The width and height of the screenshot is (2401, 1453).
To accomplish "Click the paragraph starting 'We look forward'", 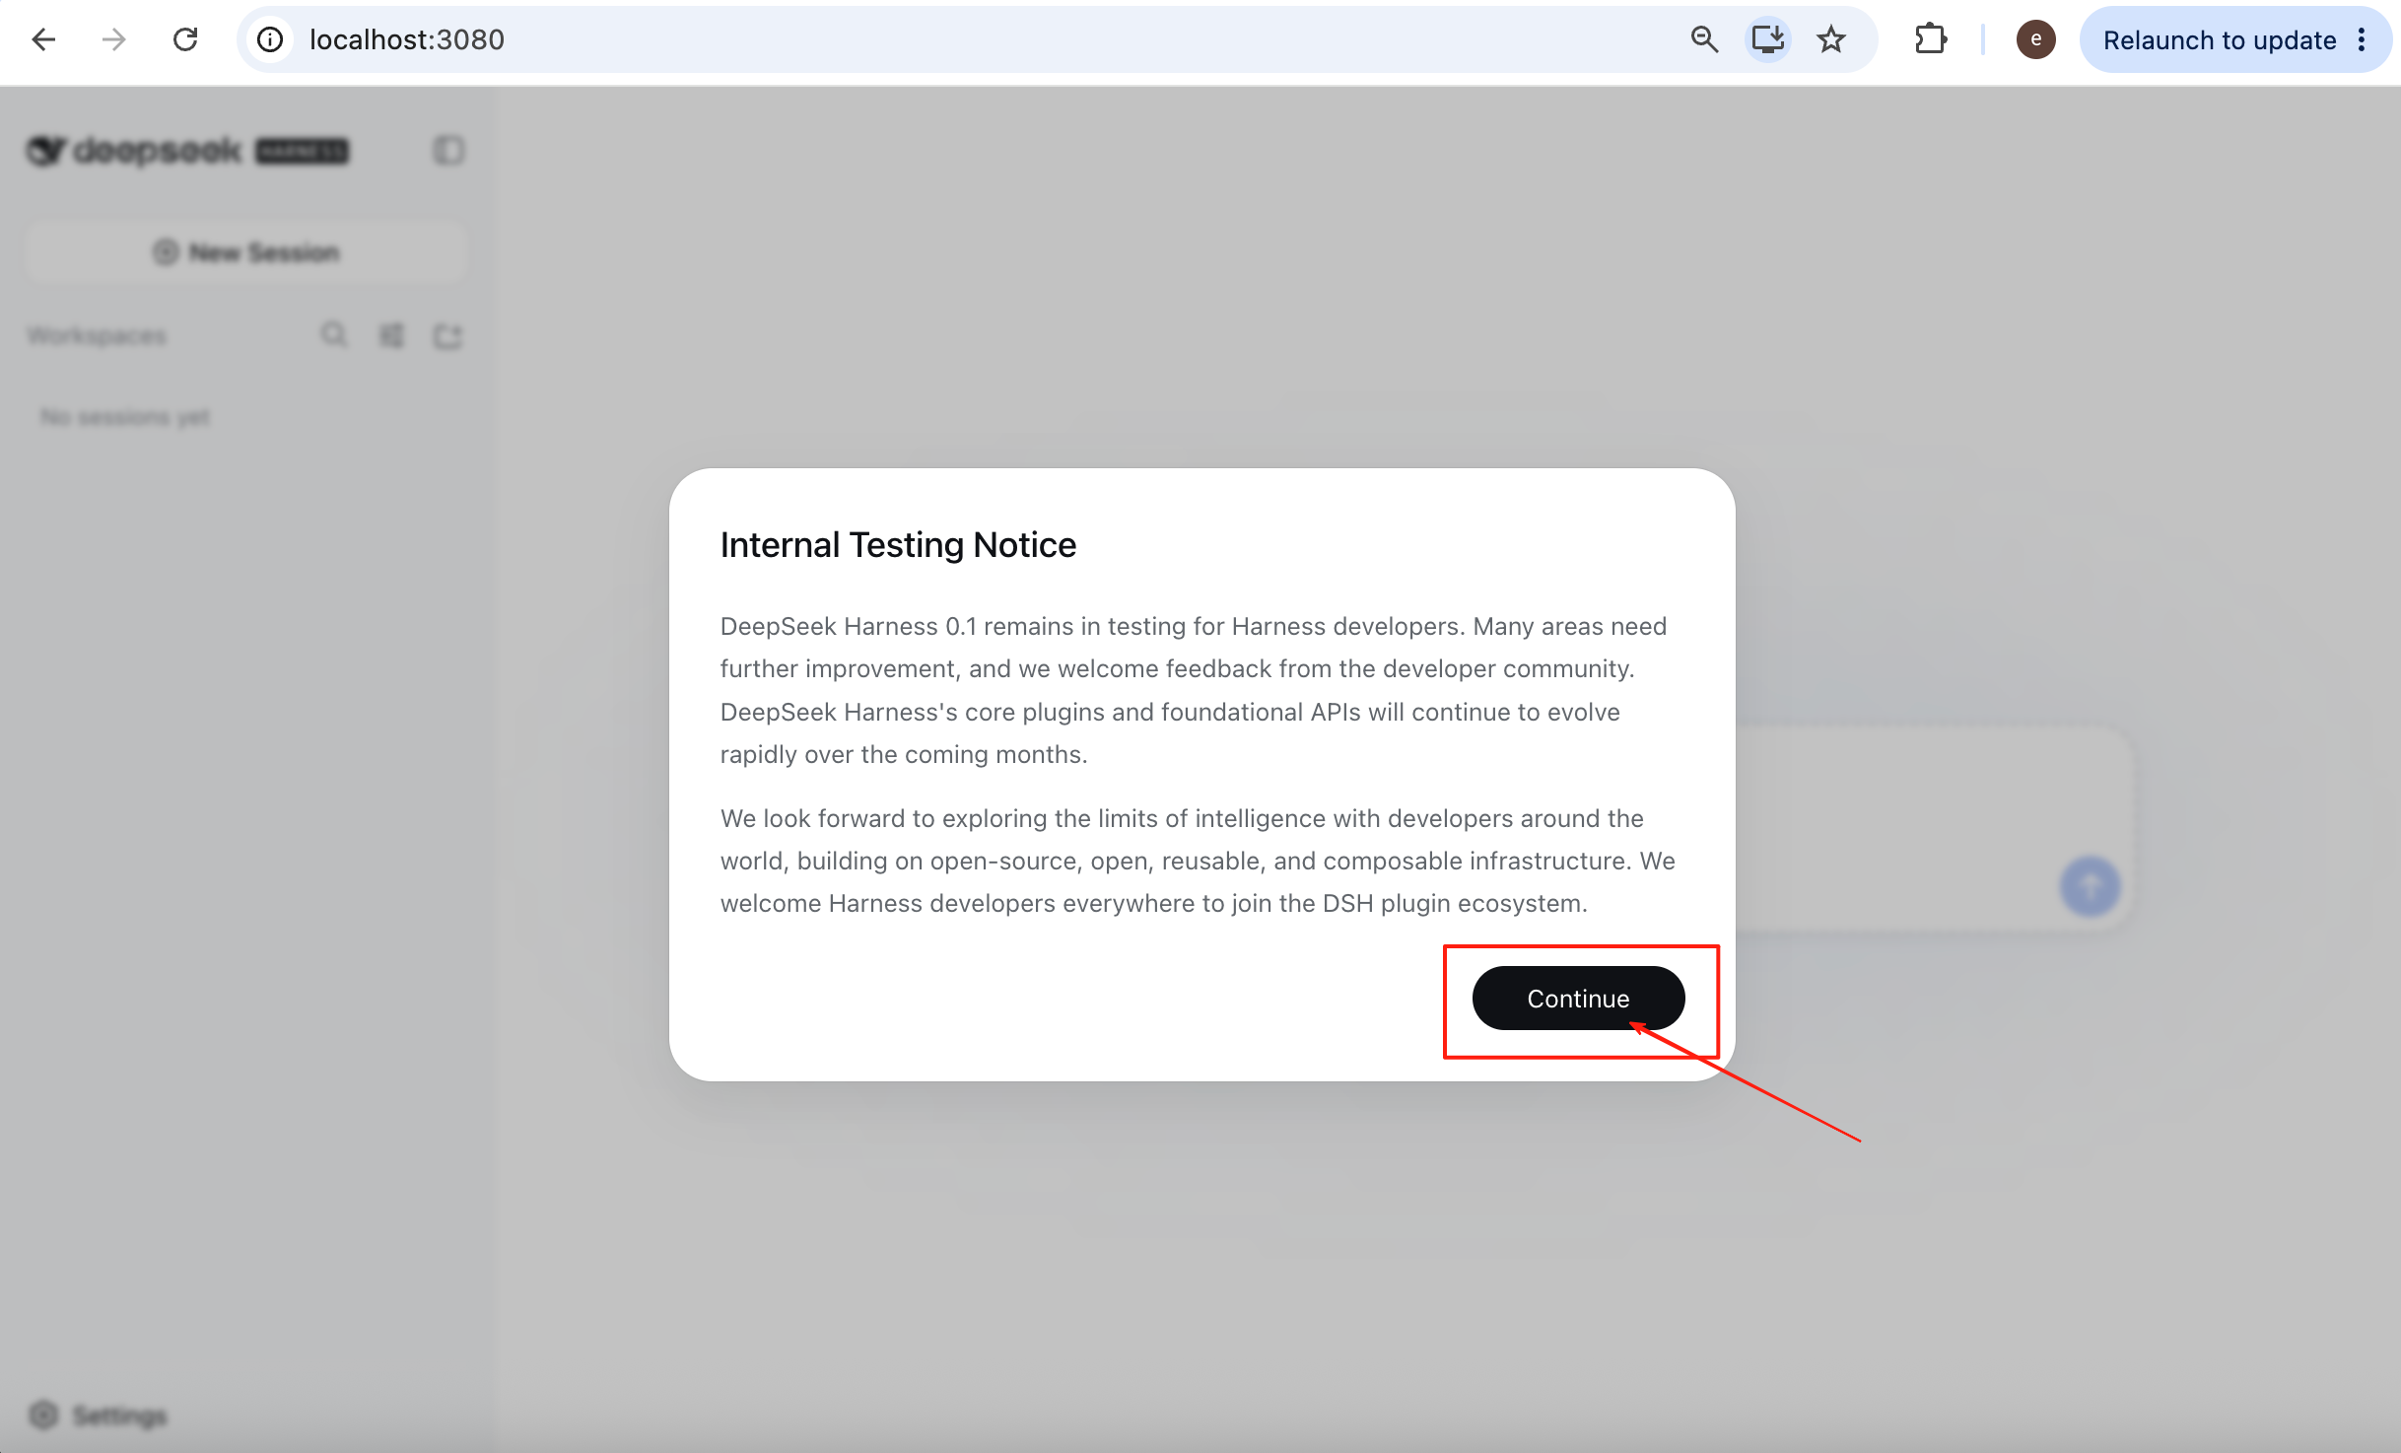I will (1198, 861).
